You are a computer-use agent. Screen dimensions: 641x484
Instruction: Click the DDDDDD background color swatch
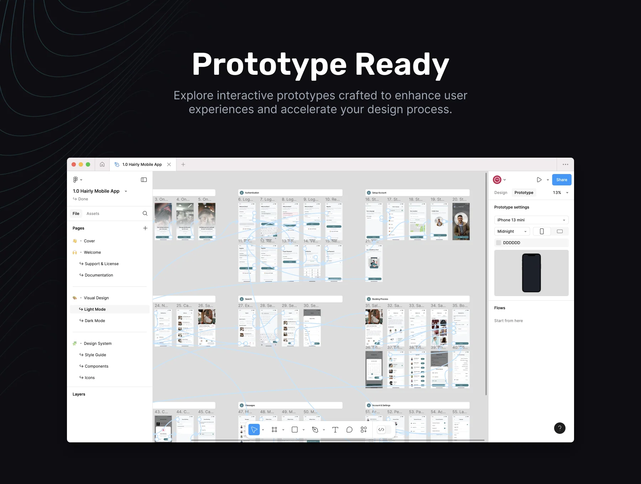point(499,243)
